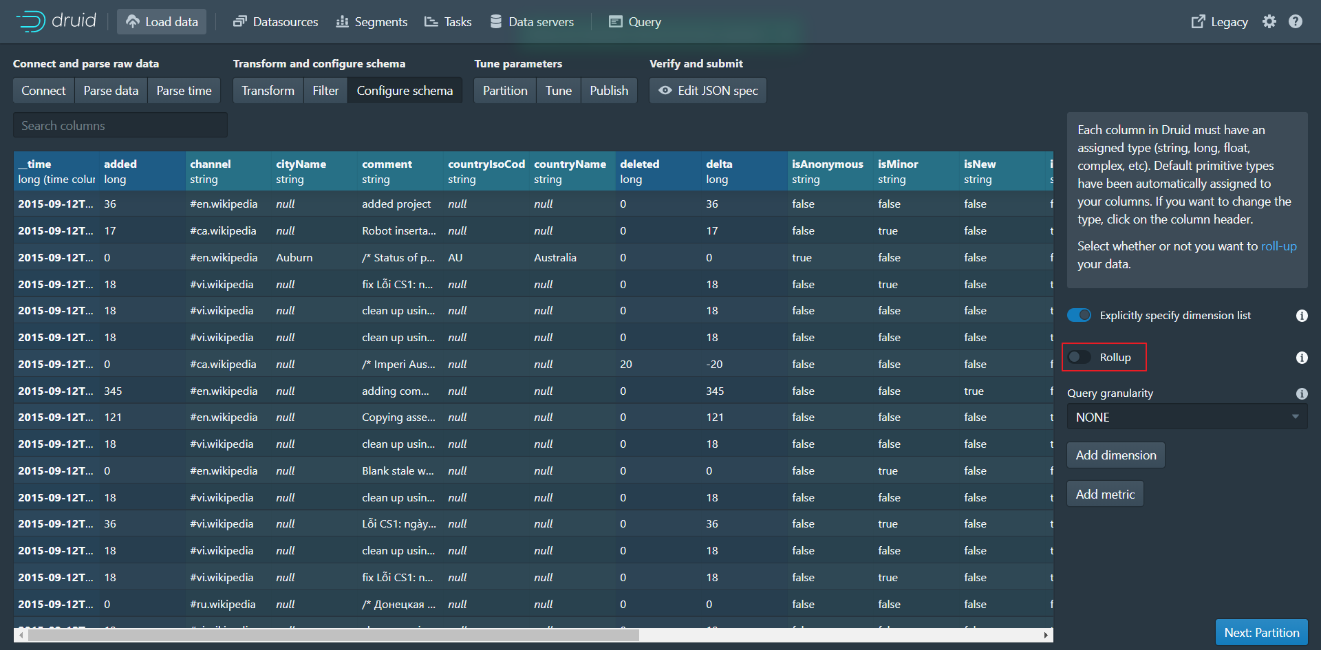Click the isAnonymous column header
The image size is (1321, 650).
[x=830, y=171]
